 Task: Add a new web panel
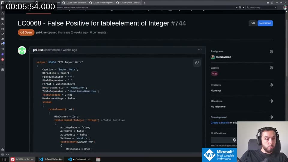click(x=3, y=70)
